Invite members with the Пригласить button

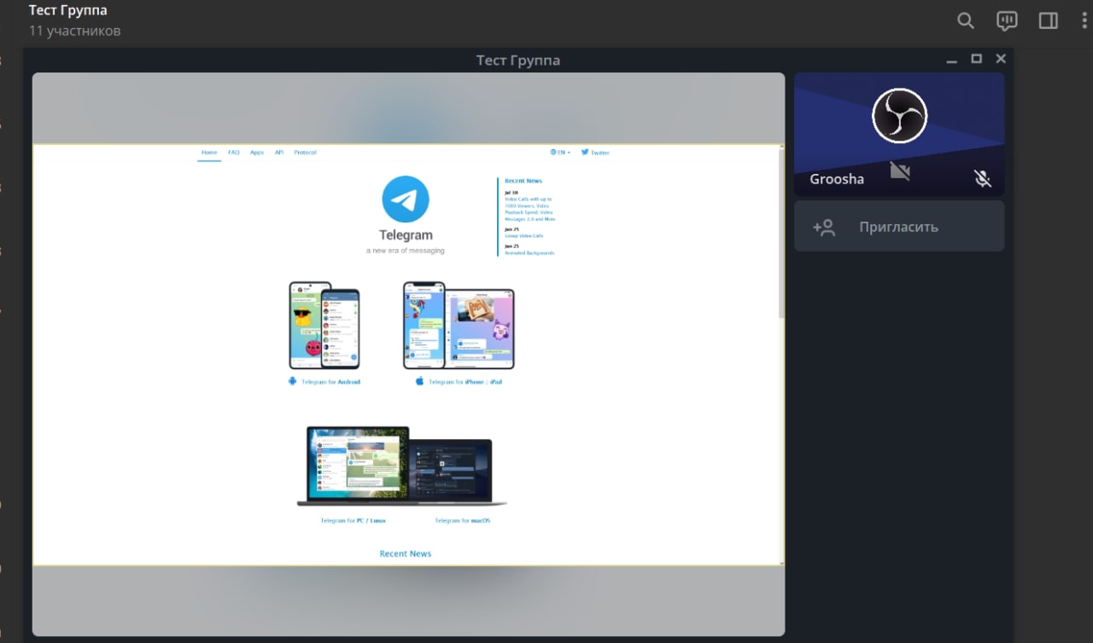pyautogui.click(x=899, y=226)
